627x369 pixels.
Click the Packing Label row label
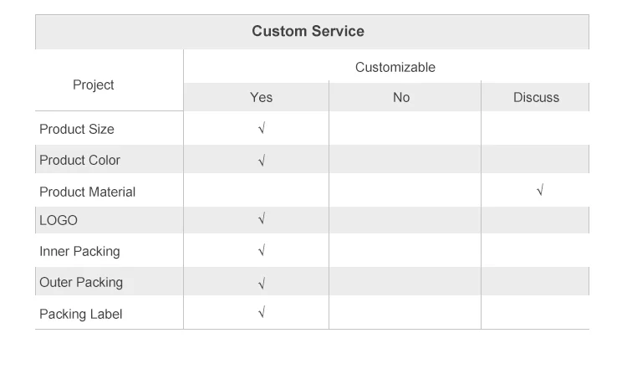click(x=80, y=315)
